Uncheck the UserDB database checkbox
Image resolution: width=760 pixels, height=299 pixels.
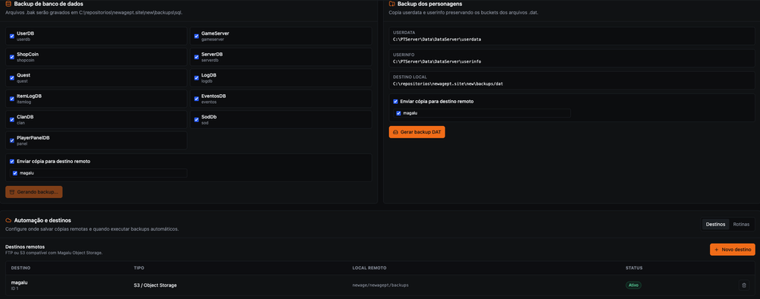point(12,36)
